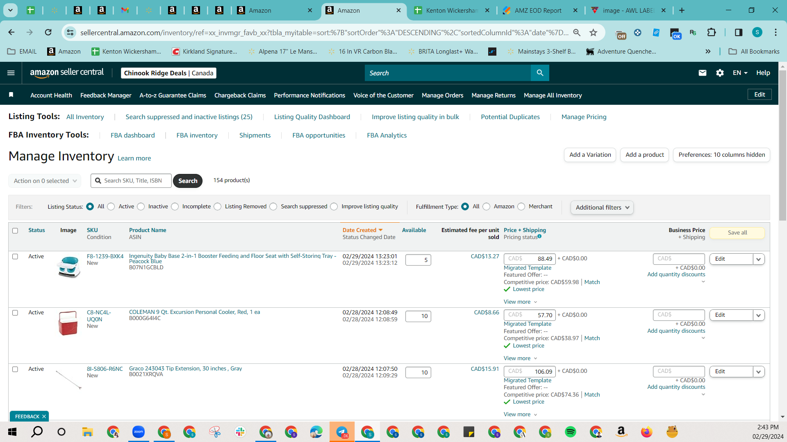
Task: Click the black Search inventory button
Action: [188, 181]
